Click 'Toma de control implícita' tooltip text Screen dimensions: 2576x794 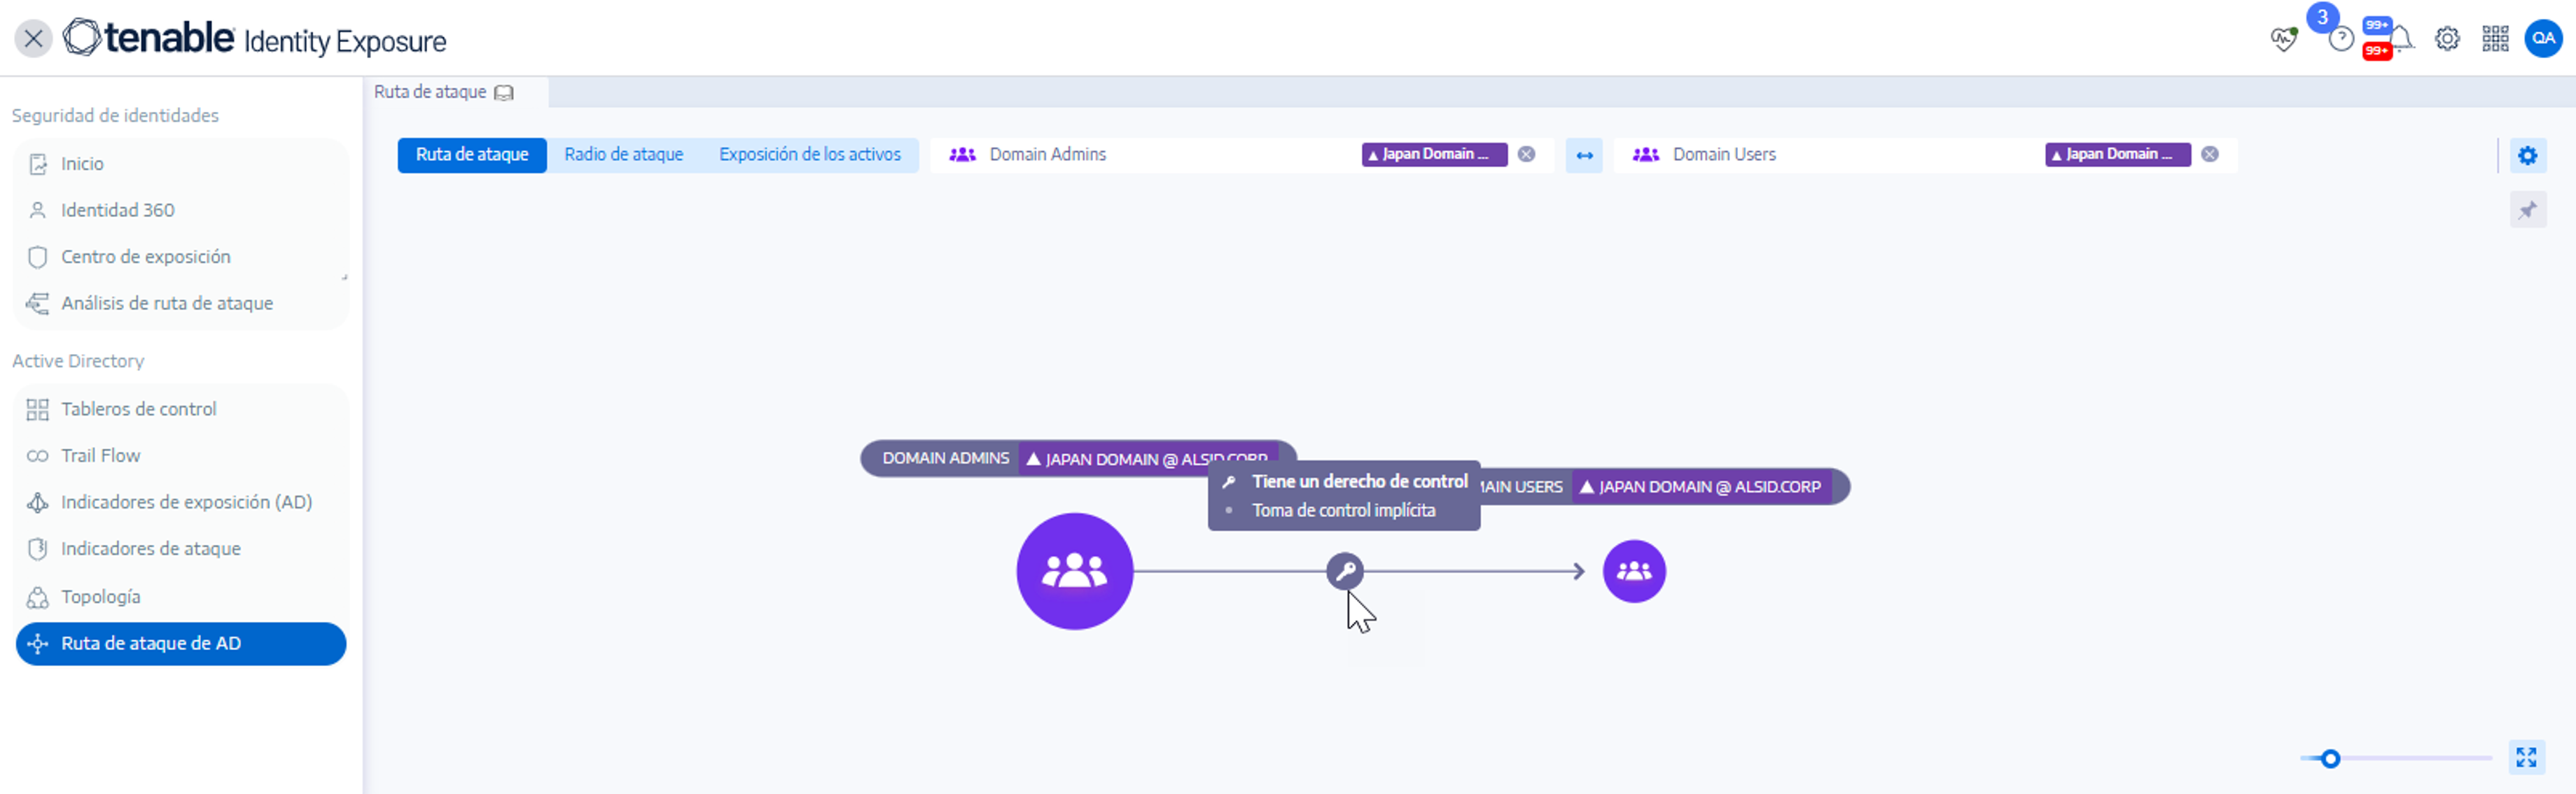(1343, 511)
